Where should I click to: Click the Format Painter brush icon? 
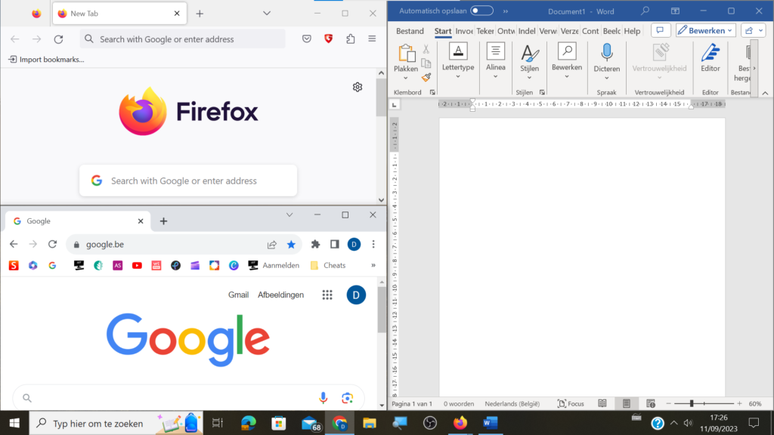tap(426, 78)
